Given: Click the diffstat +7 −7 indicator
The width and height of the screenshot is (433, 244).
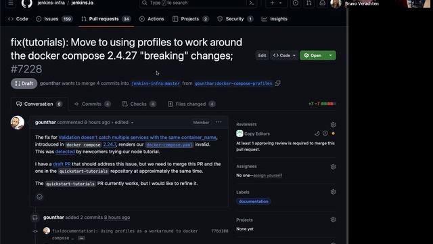Looking at the screenshot, I should click(x=322, y=104).
